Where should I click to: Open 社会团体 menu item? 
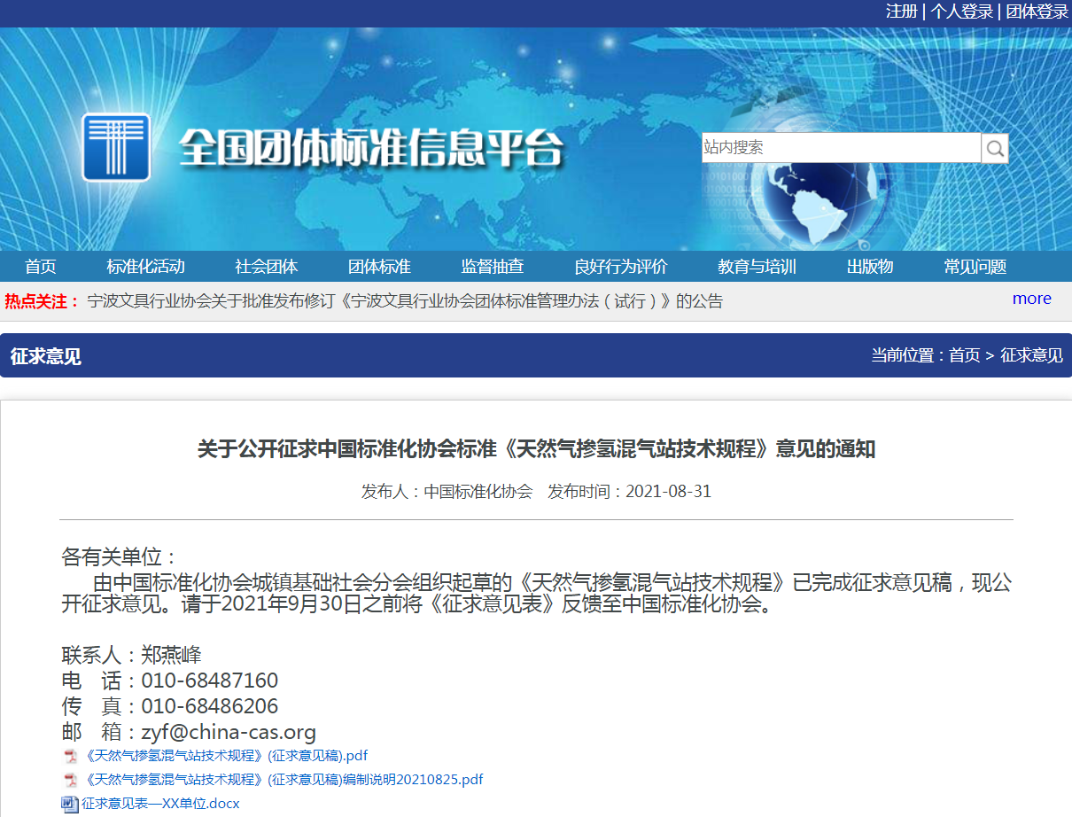[266, 267]
